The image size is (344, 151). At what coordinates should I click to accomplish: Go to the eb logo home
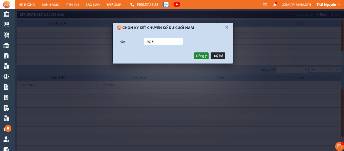tap(6, 5)
